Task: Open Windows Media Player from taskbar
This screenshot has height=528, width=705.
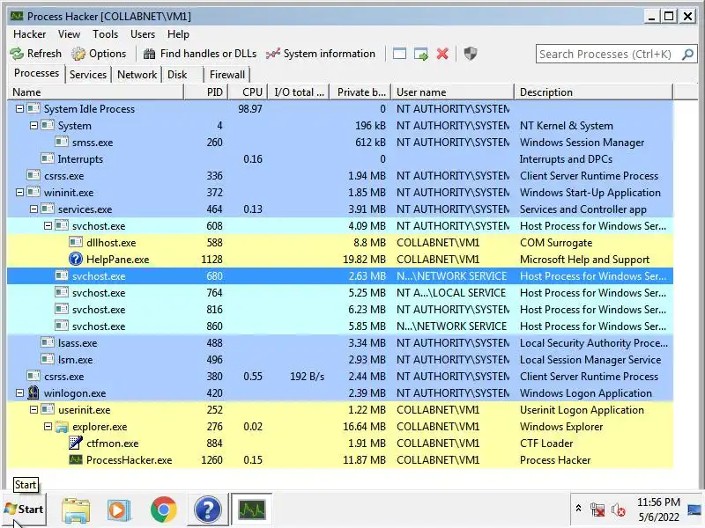Action: pos(119,510)
